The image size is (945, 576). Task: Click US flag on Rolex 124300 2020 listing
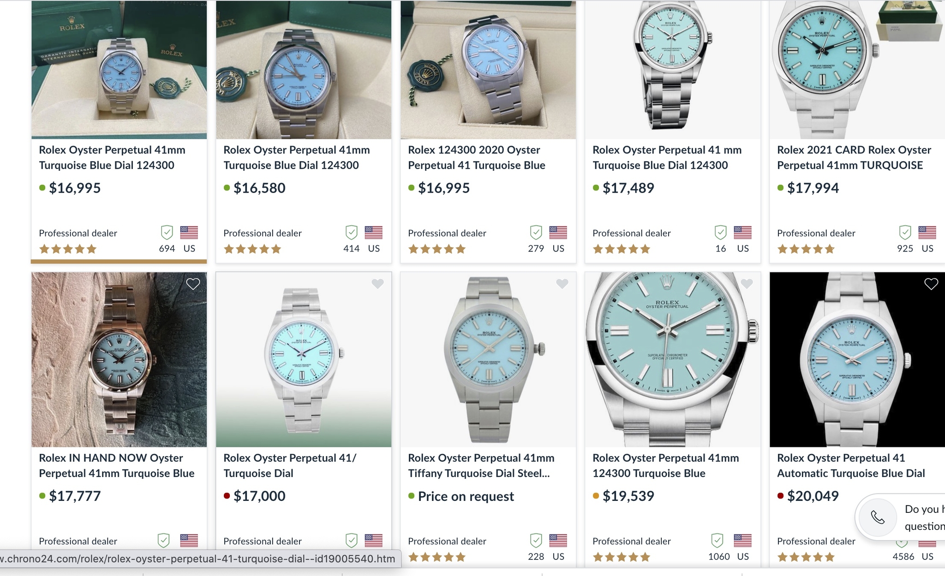pyautogui.click(x=558, y=233)
